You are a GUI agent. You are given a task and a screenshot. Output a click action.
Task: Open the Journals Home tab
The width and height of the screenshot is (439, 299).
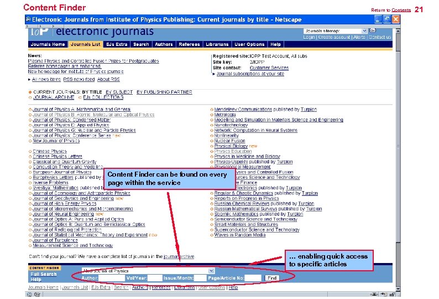pyautogui.click(x=48, y=44)
